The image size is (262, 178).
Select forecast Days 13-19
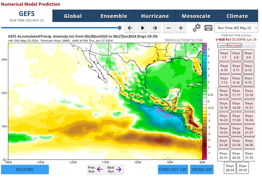click(x=224, y=106)
